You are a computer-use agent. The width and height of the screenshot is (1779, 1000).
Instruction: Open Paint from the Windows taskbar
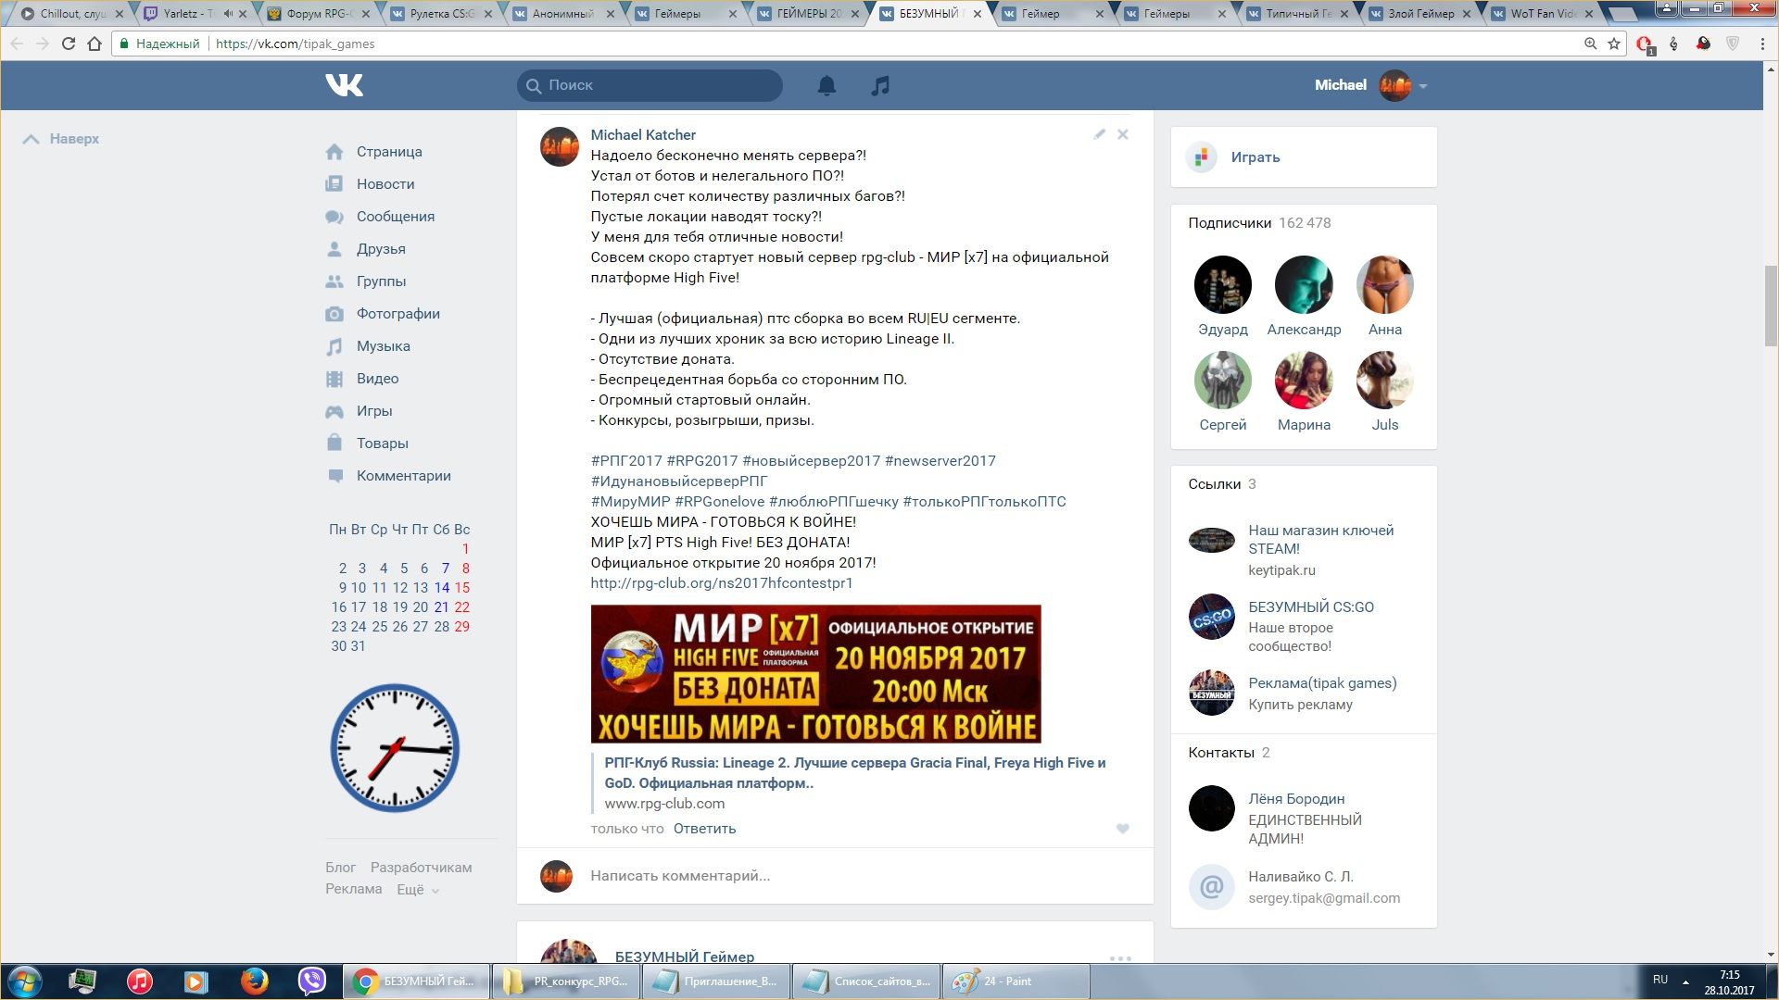[x=1015, y=981]
